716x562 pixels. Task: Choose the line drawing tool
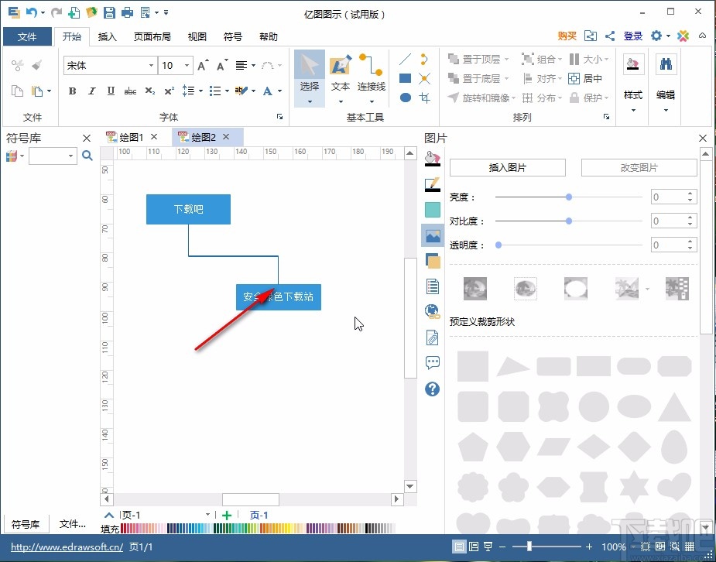pos(405,60)
